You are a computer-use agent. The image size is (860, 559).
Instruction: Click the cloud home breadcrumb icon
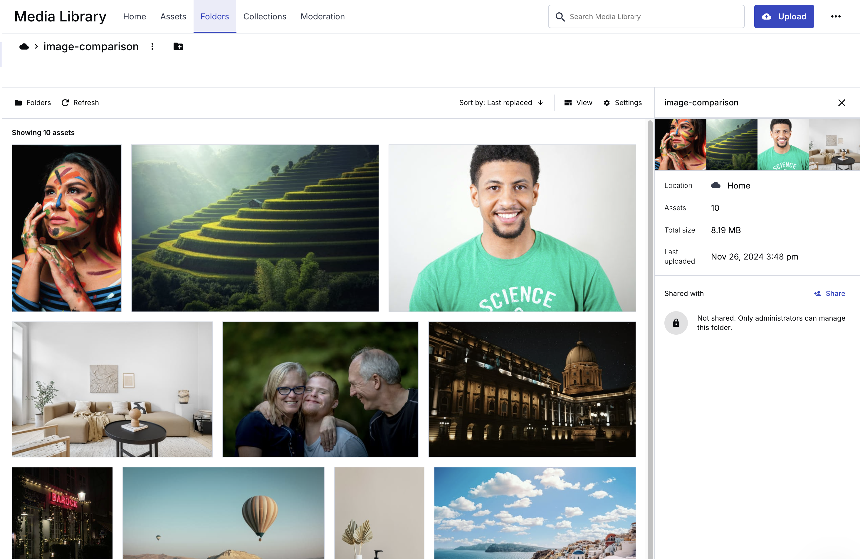coord(24,47)
